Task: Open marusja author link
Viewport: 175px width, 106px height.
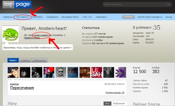Action: click(14, 84)
